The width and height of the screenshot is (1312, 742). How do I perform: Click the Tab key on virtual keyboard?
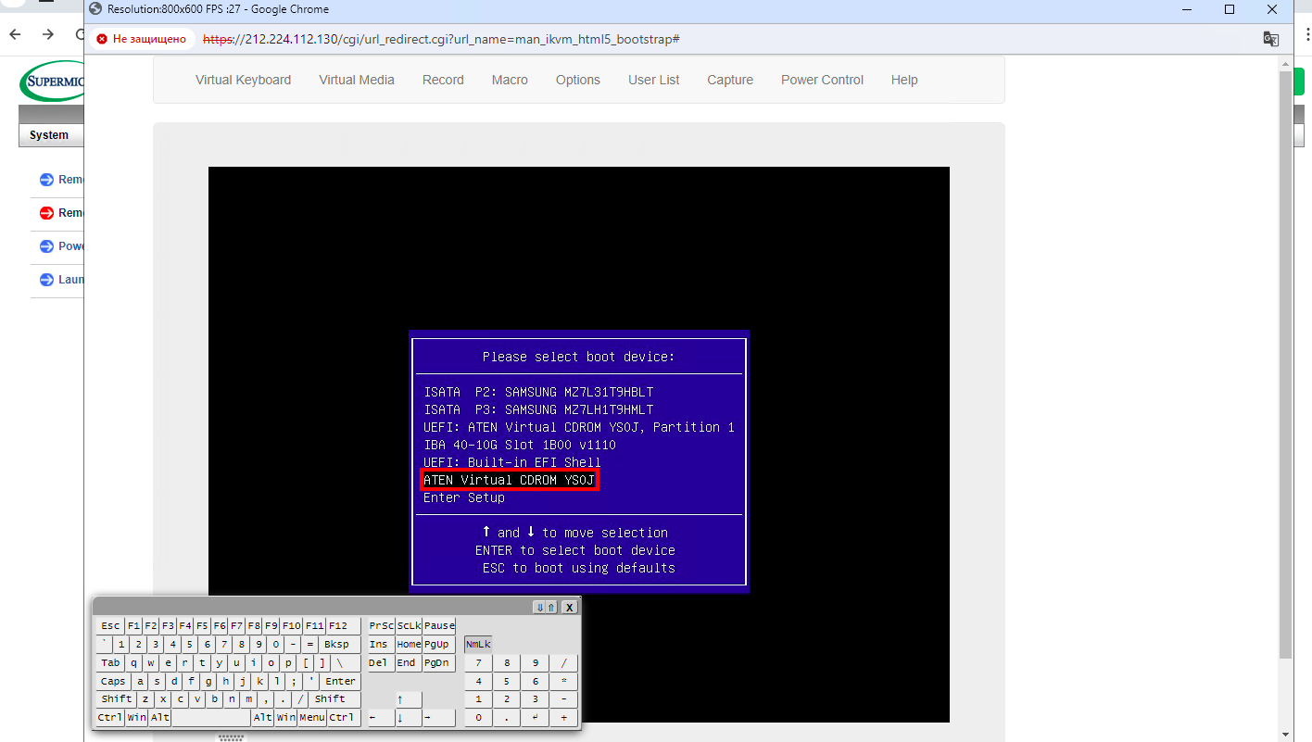pos(111,662)
